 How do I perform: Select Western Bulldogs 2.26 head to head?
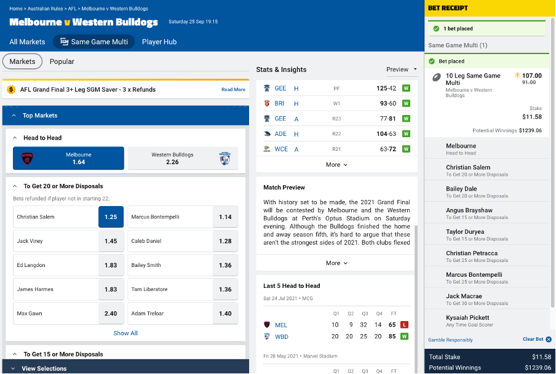tap(183, 159)
